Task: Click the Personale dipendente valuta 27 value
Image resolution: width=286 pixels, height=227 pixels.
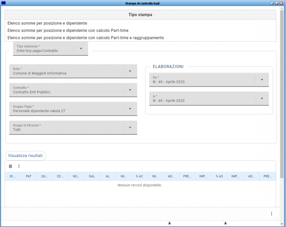Action: 39,111
